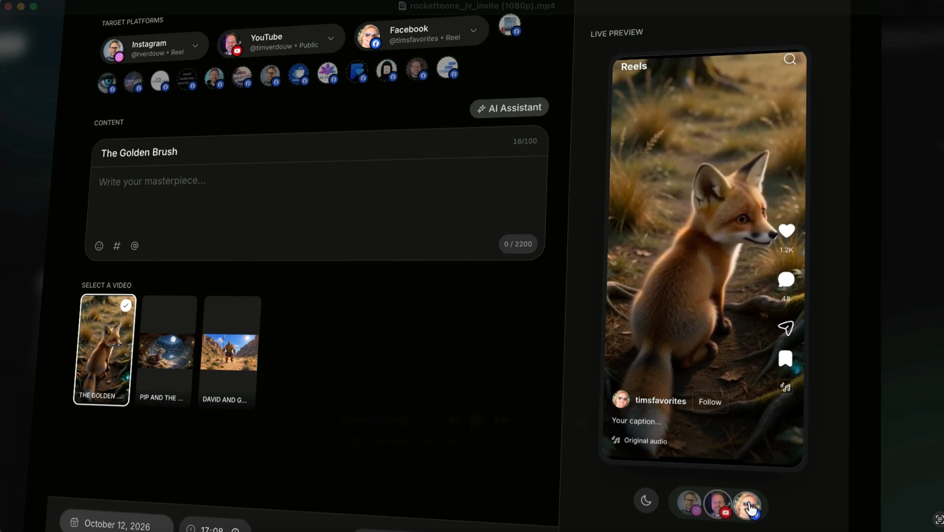Select the lotus flower Facebook page avatar
The image size is (944, 532).
point(328,73)
